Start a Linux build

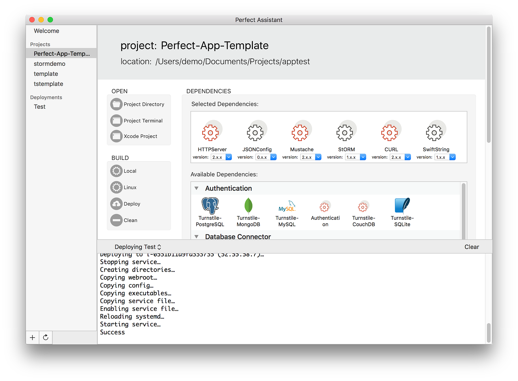(x=116, y=187)
